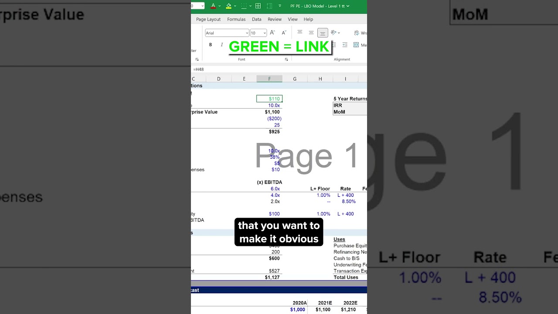Toggle the highlighted Bottom Align button

(x=323, y=33)
